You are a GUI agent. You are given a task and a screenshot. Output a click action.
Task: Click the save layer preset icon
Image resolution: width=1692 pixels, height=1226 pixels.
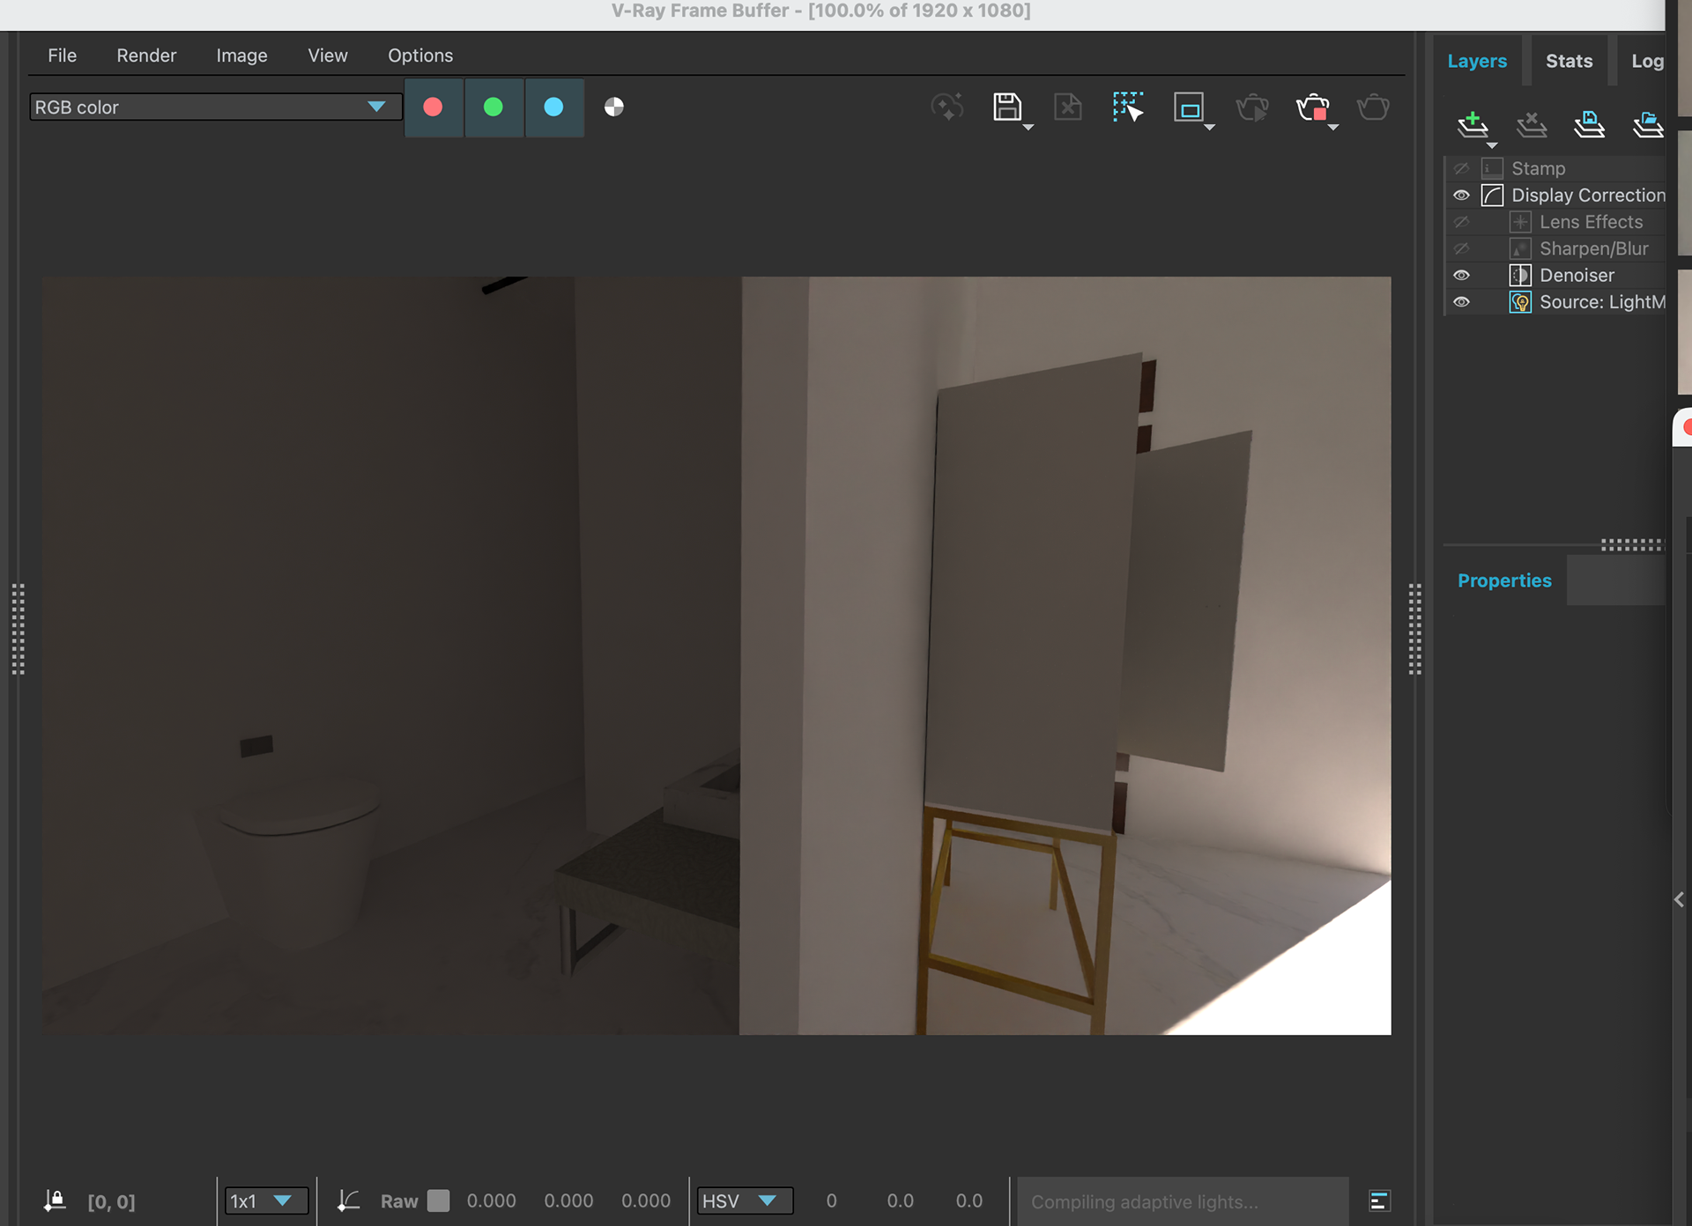[x=1589, y=124]
